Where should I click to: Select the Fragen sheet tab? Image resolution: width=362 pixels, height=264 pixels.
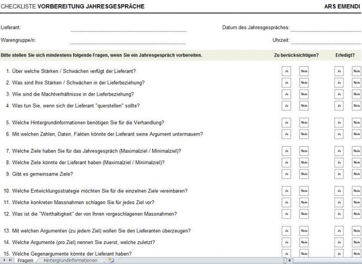tap(26, 261)
